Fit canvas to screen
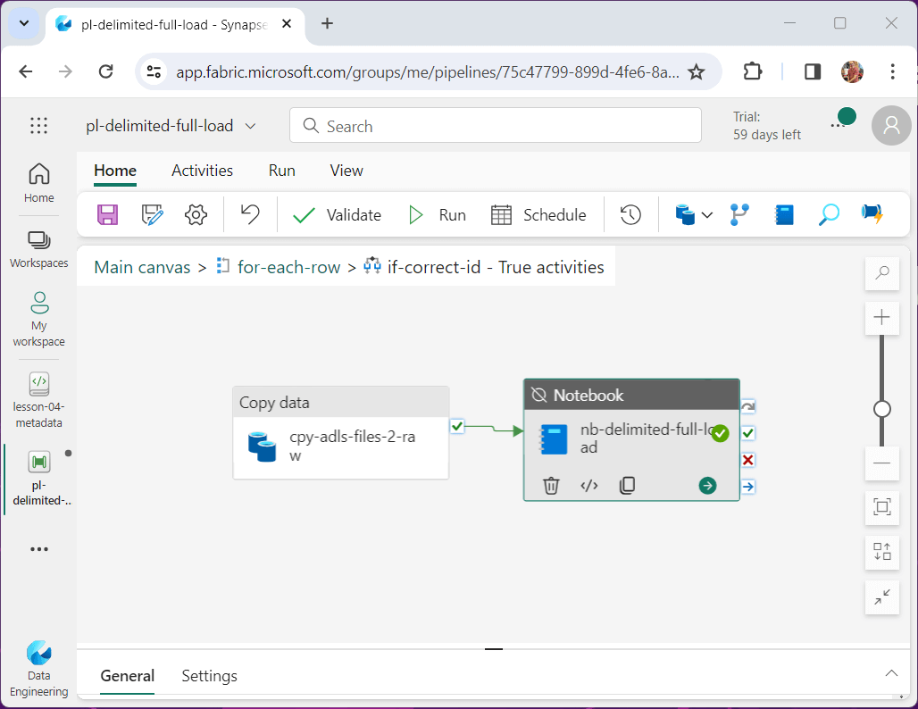This screenshot has width=918, height=709. point(881,506)
